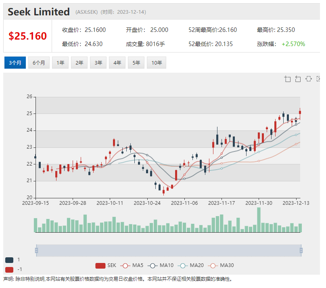Hide the MA10 moving average line
The image size is (326, 288).
161,265
